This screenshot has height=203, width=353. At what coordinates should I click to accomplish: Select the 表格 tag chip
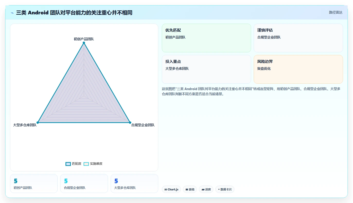190,189
